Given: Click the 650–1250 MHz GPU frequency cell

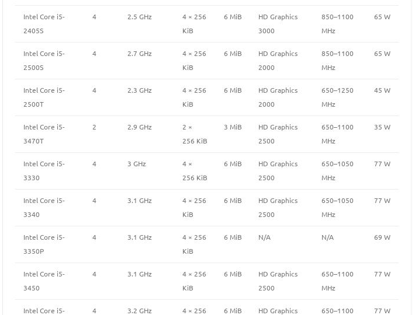Looking at the screenshot, I should pos(337,97).
